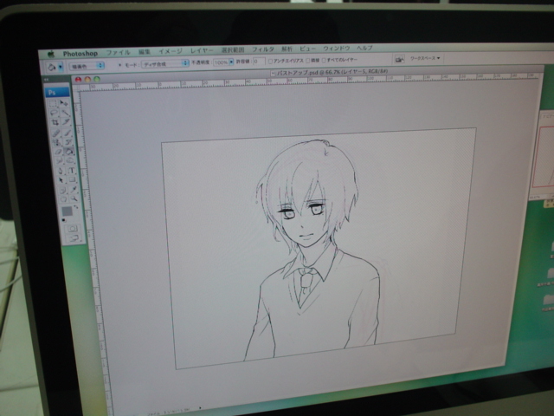Image resolution: width=554 pixels, height=416 pixels.
Task: Open the モード blending mode dropdown
Action: click(x=165, y=63)
